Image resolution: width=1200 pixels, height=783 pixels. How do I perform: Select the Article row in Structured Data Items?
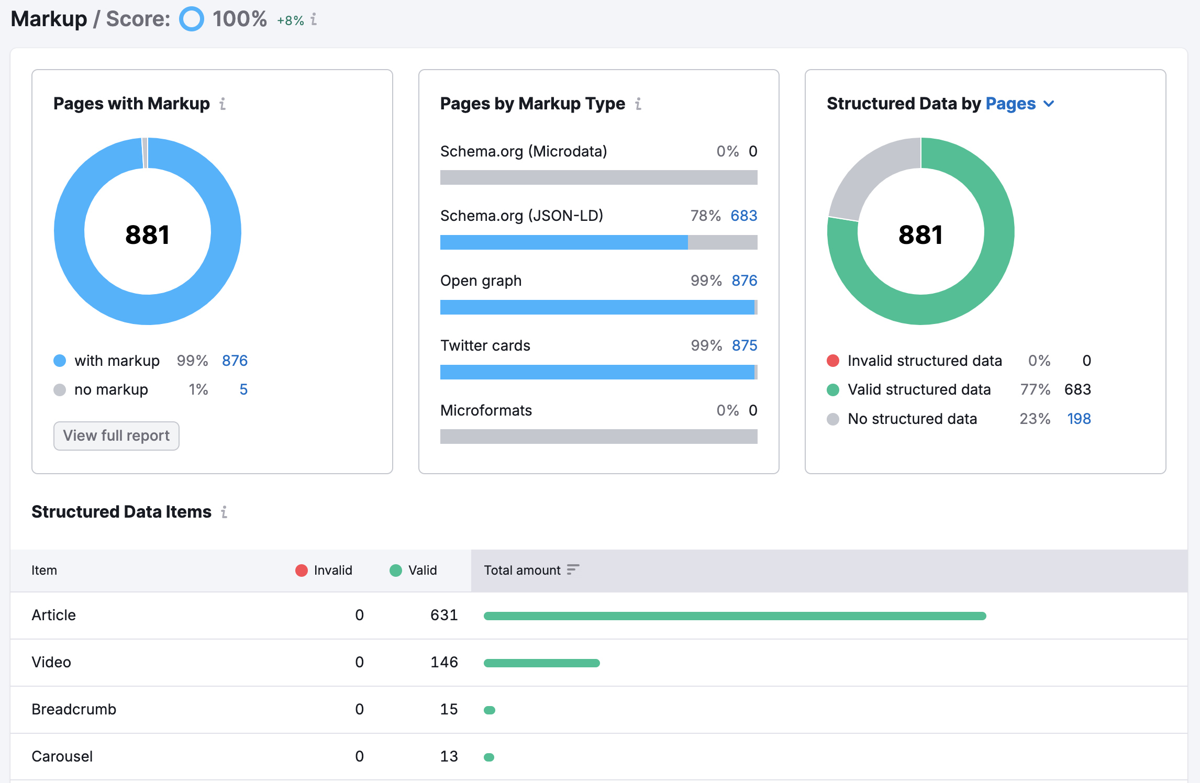coord(54,616)
